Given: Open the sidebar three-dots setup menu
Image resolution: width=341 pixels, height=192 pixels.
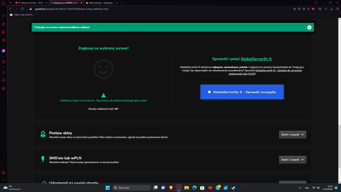Looking at the screenshot, I should 3,180.
